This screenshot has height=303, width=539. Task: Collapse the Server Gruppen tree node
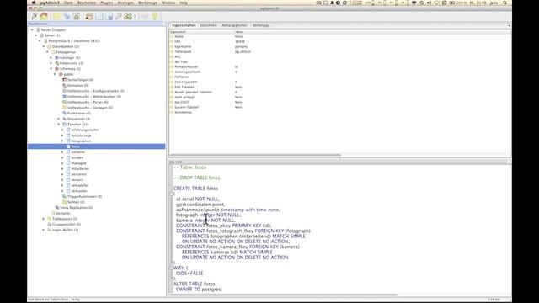click(x=32, y=30)
